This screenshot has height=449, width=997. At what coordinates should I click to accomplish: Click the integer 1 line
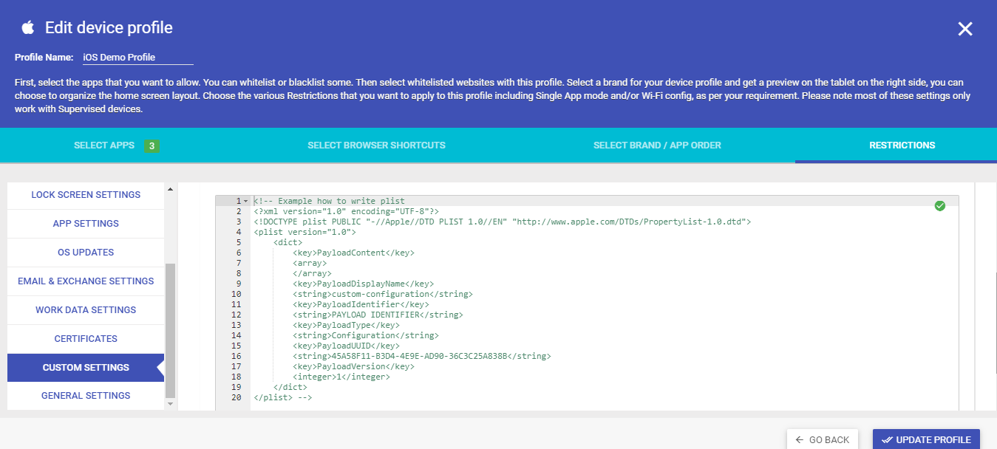[341, 377]
